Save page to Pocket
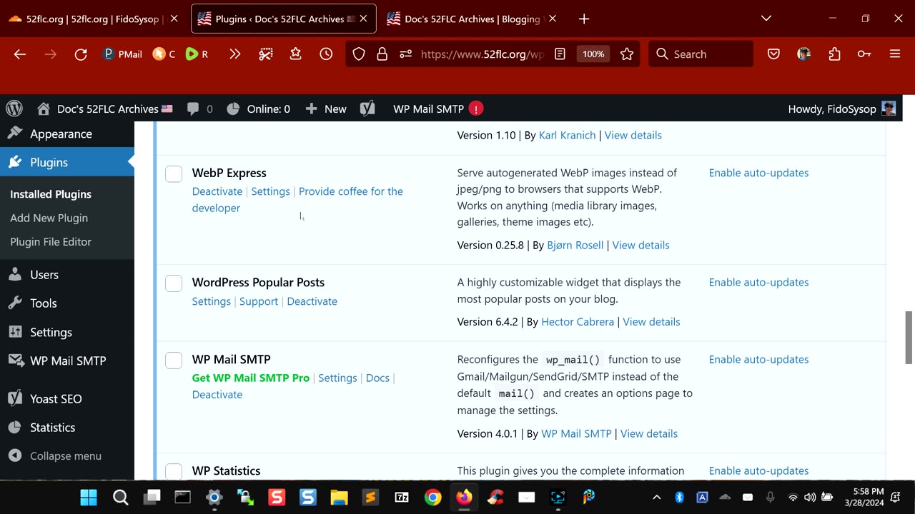This screenshot has height=514, width=915. (x=773, y=54)
